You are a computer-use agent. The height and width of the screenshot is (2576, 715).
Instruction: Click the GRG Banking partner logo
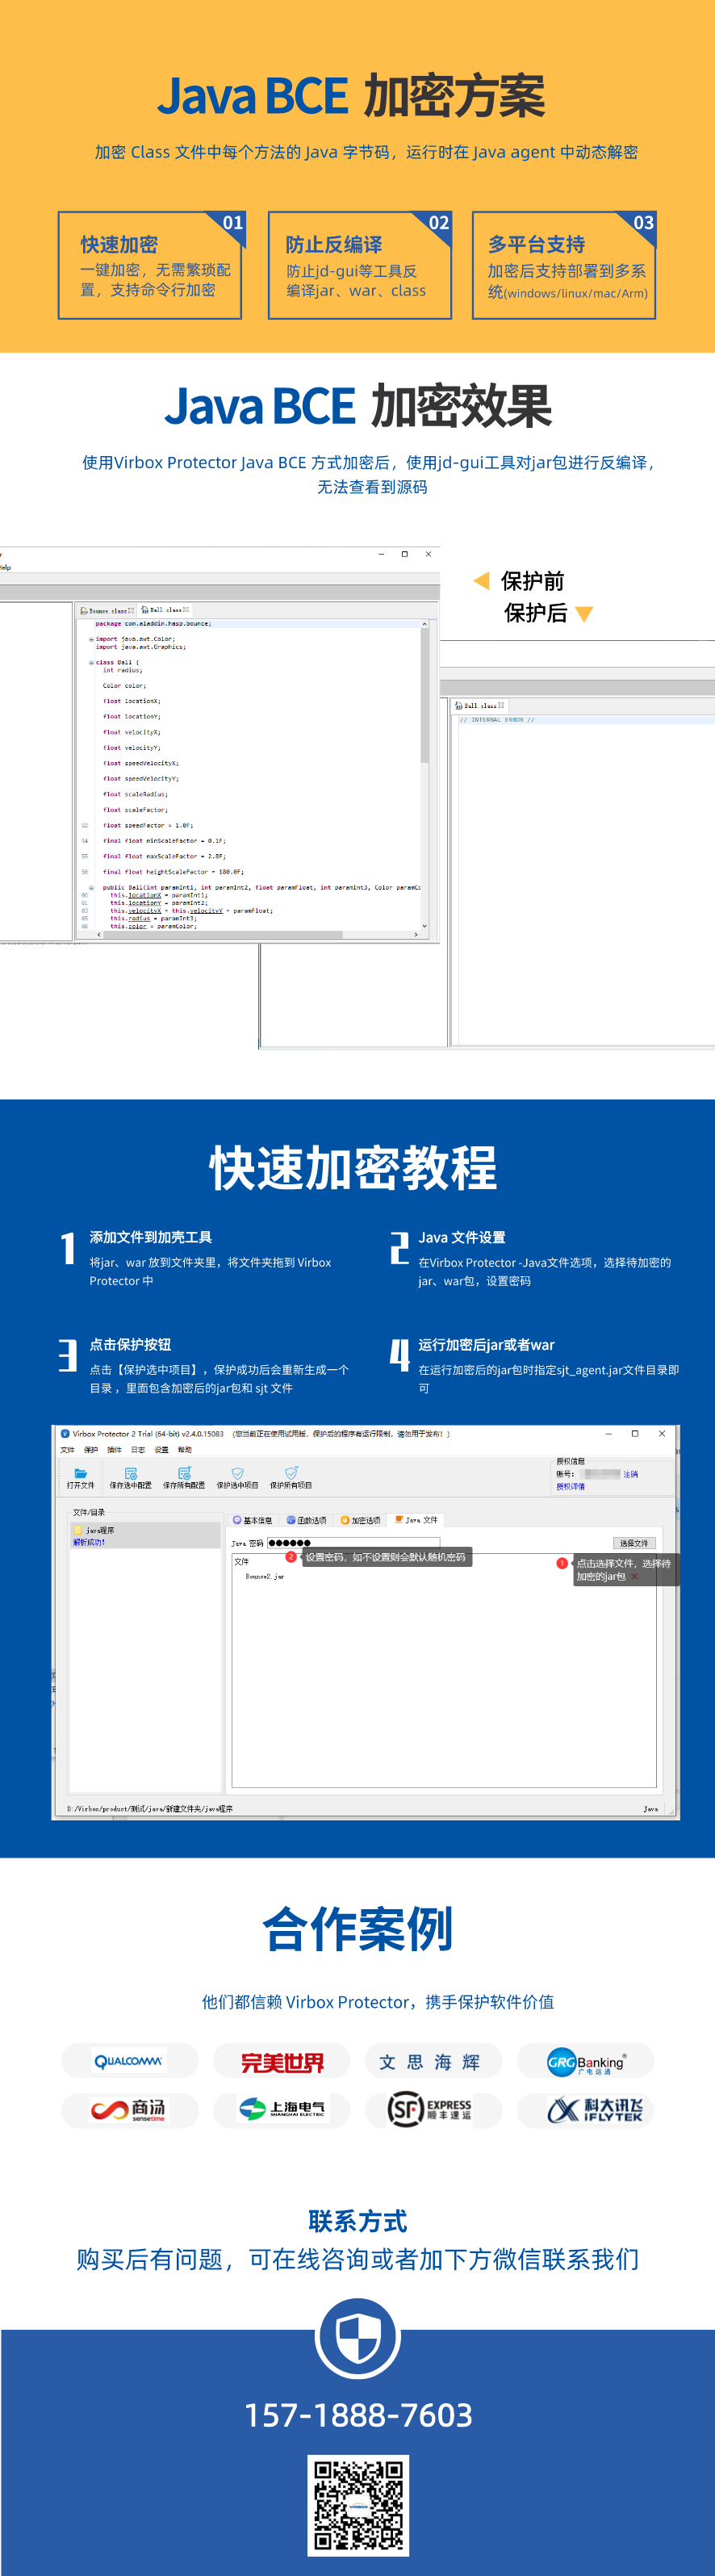[585, 2061]
